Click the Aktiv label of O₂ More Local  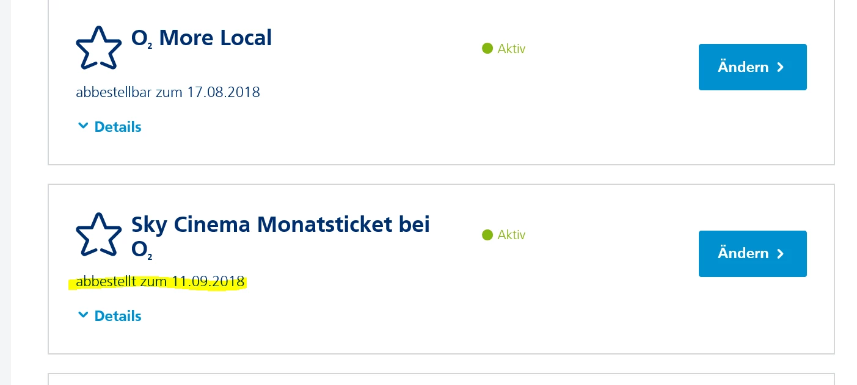511,49
